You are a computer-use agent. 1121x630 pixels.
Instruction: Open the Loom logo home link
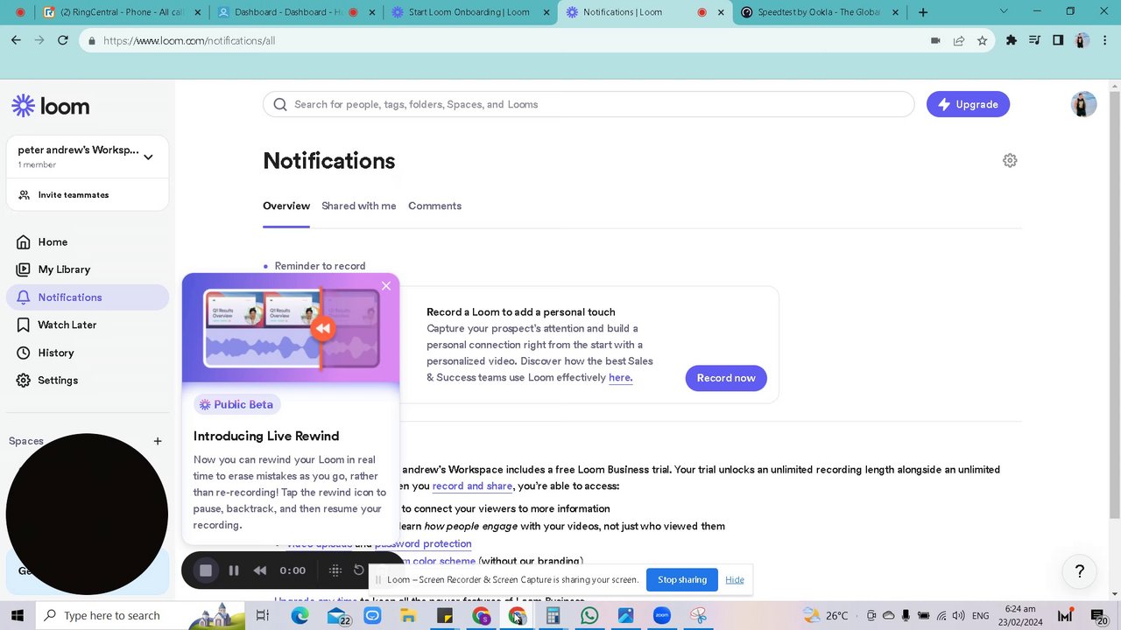pyautogui.click(x=50, y=106)
